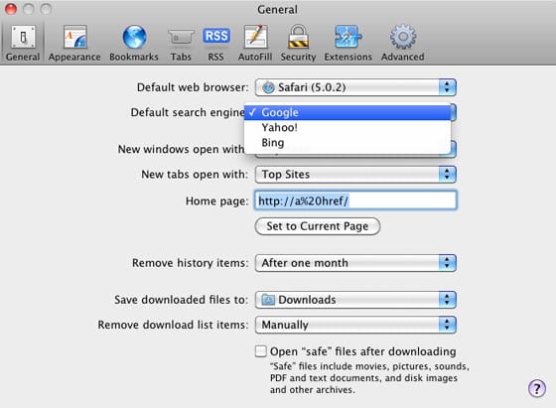Open the AutoFill preferences pane
This screenshot has width=556, height=408.
[x=255, y=43]
